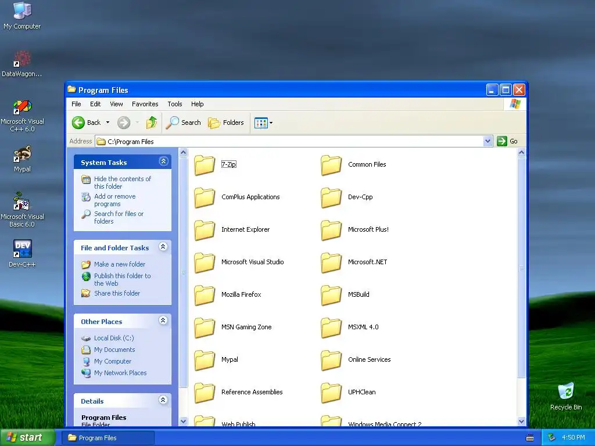
Task: Open the Favorites menu
Action: 145,104
